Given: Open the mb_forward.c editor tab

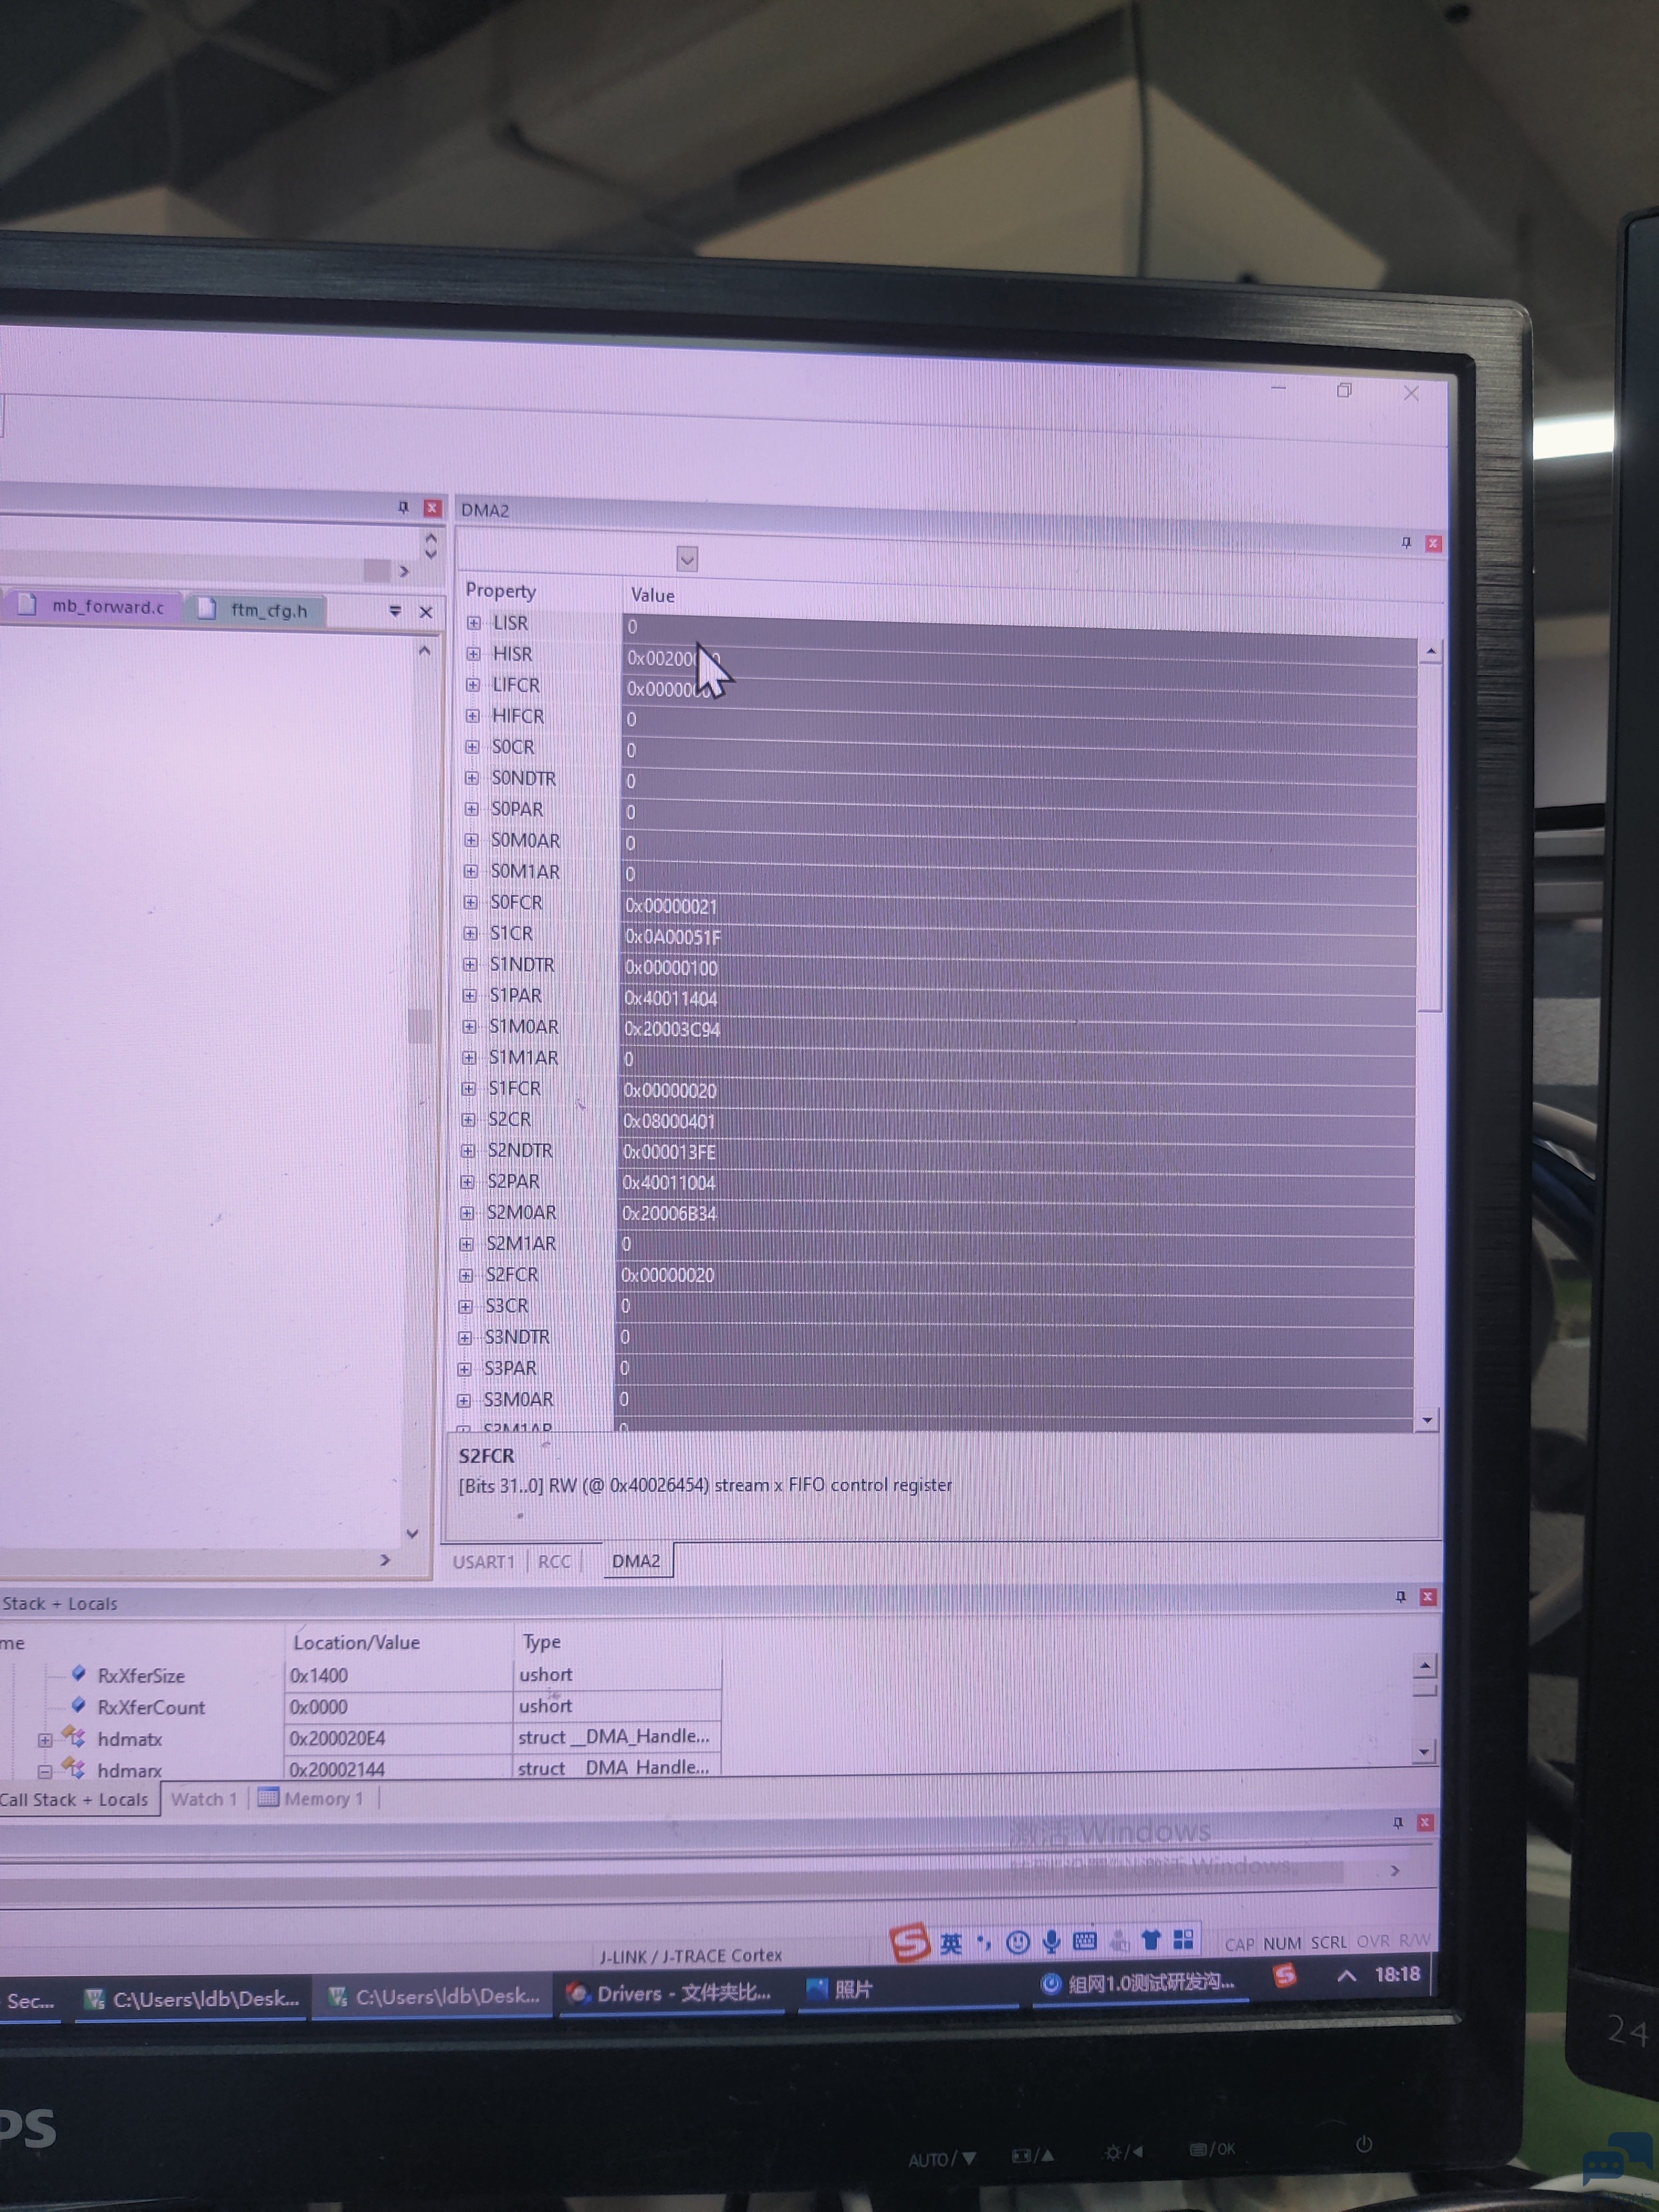Looking at the screenshot, I should coord(107,607).
